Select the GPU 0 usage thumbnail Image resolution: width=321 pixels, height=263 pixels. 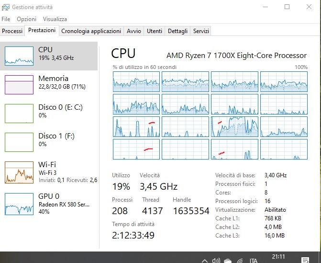pyautogui.click(x=19, y=204)
